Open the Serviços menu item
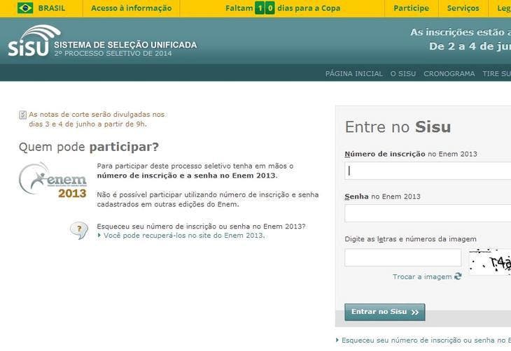Screen dimensions: 511x351 click(x=463, y=8)
